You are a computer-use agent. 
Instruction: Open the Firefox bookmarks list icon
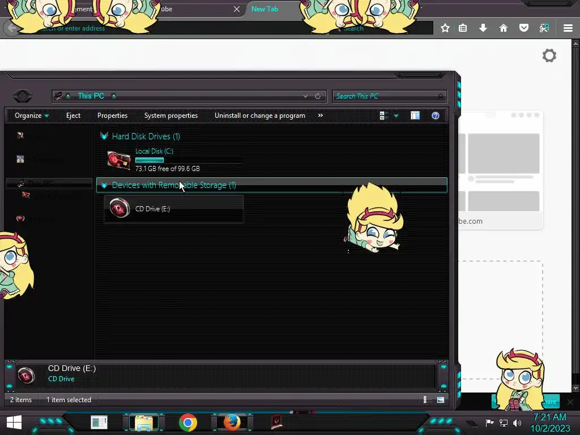click(x=463, y=28)
